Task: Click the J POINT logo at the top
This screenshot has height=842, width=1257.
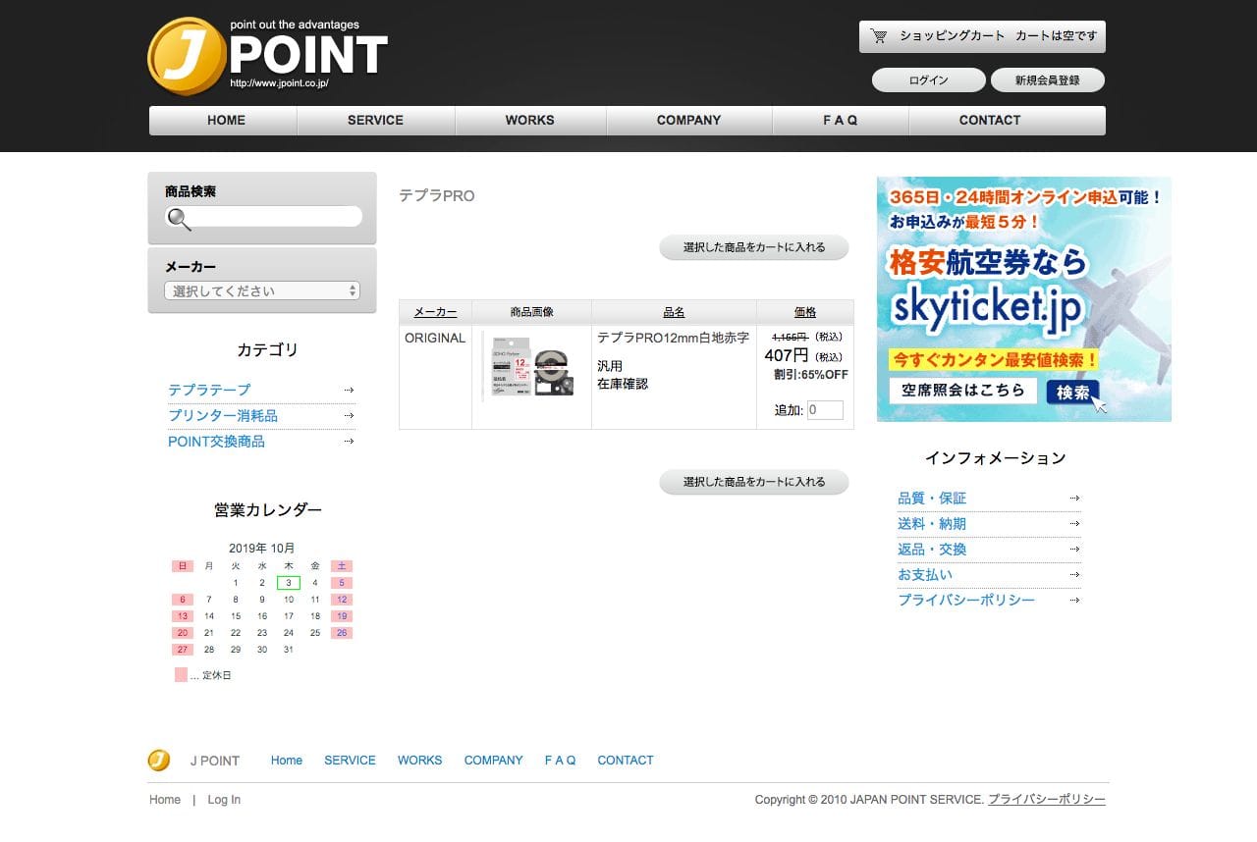Action: [265, 54]
